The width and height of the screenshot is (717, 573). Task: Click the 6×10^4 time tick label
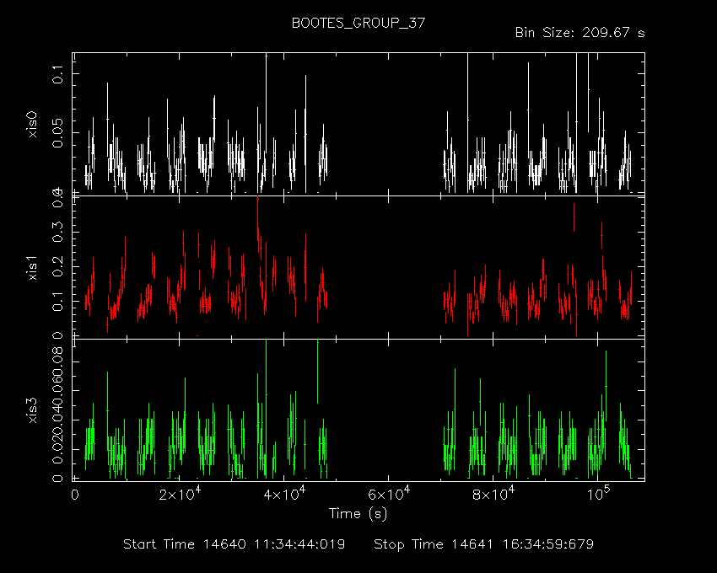[x=389, y=493]
